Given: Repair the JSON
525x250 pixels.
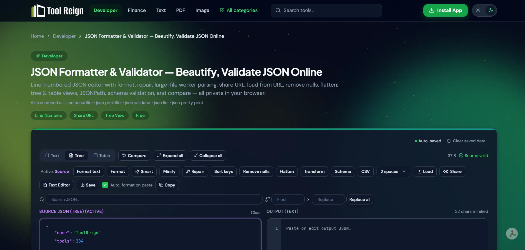Looking at the screenshot, I should click(195, 171).
